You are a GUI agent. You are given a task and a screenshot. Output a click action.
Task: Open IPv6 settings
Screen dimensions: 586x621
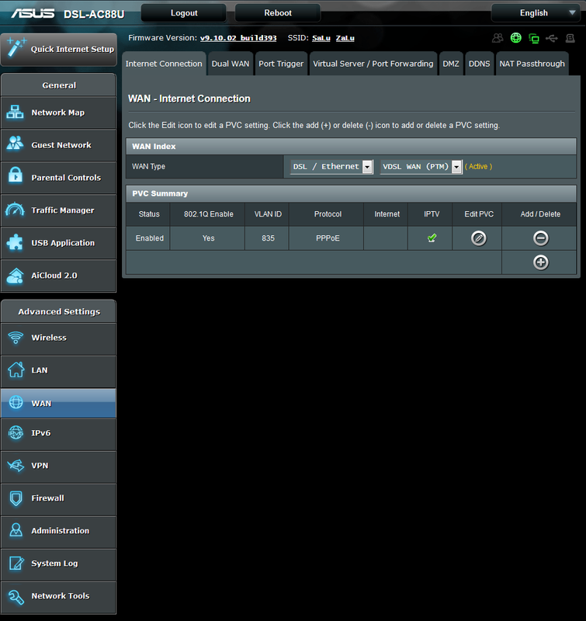58,434
